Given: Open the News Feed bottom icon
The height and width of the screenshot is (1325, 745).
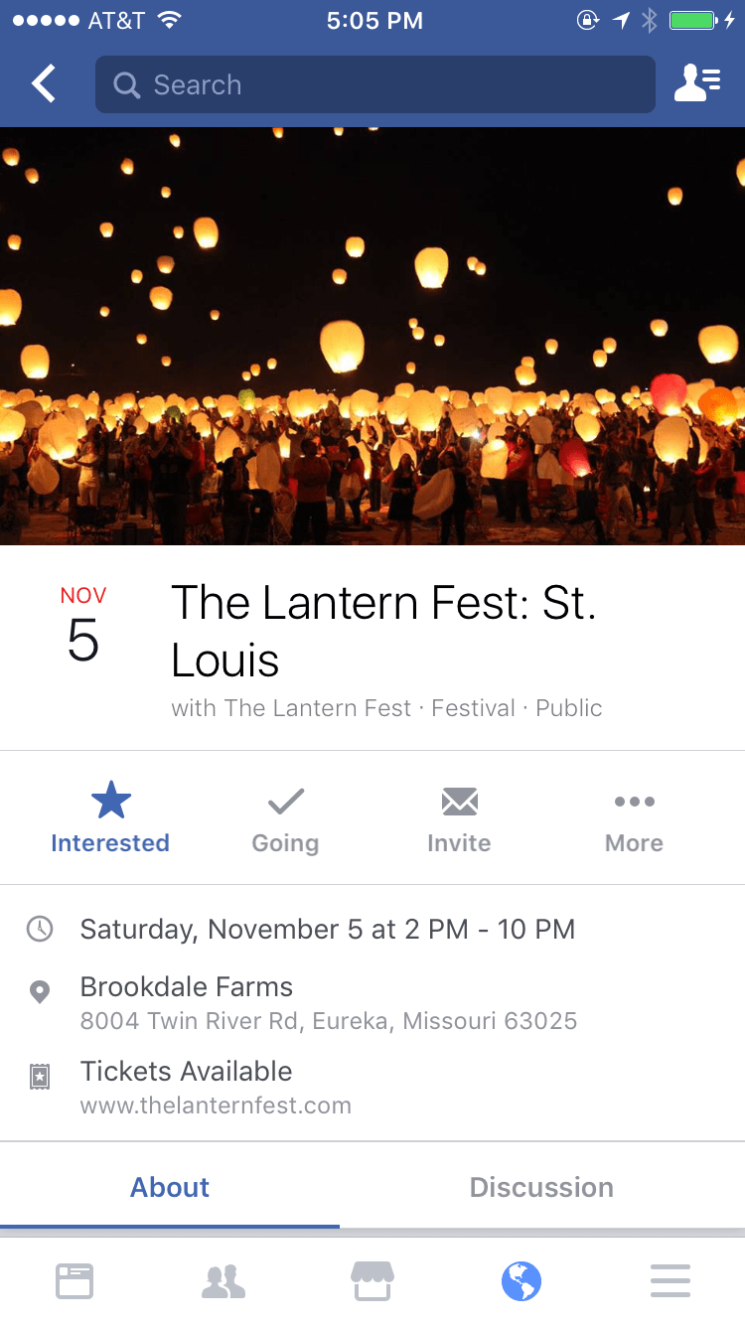Looking at the screenshot, I should click(74, 1280).
